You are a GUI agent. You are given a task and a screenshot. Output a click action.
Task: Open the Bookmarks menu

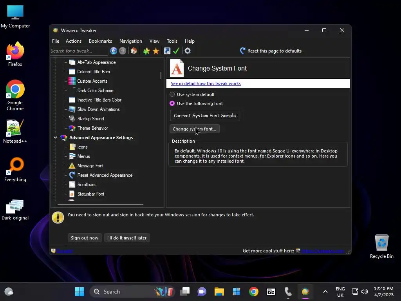click(x=100, y=41)
